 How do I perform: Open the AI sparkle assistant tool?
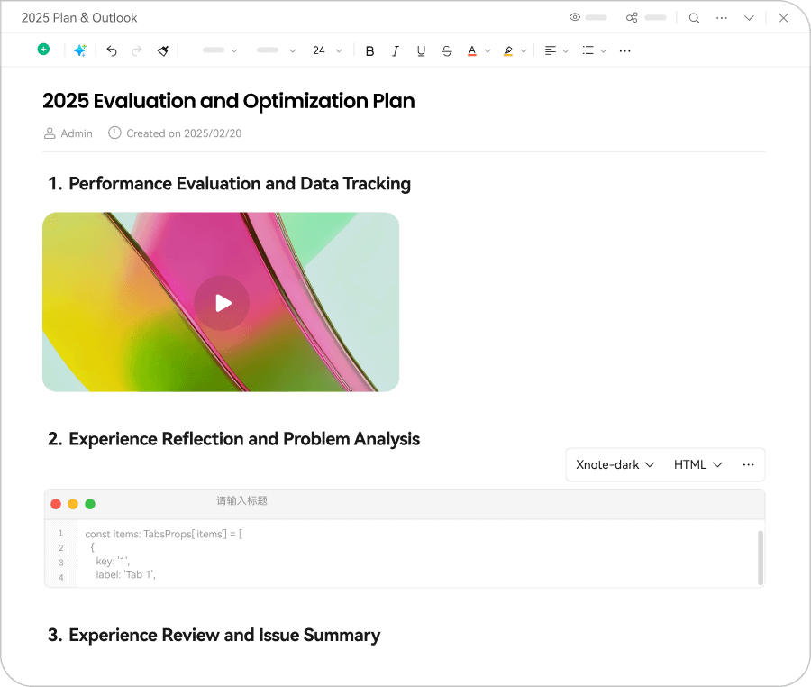click(x=79, y=50)
